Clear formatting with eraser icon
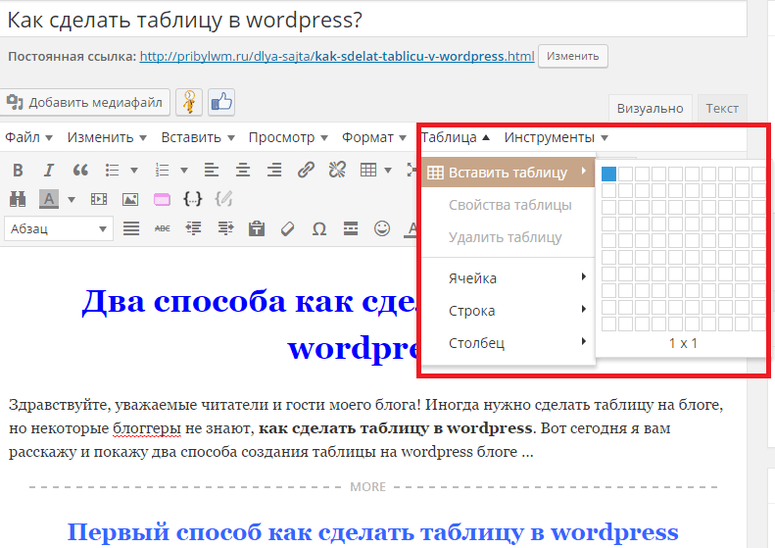 tap(288, 228)
